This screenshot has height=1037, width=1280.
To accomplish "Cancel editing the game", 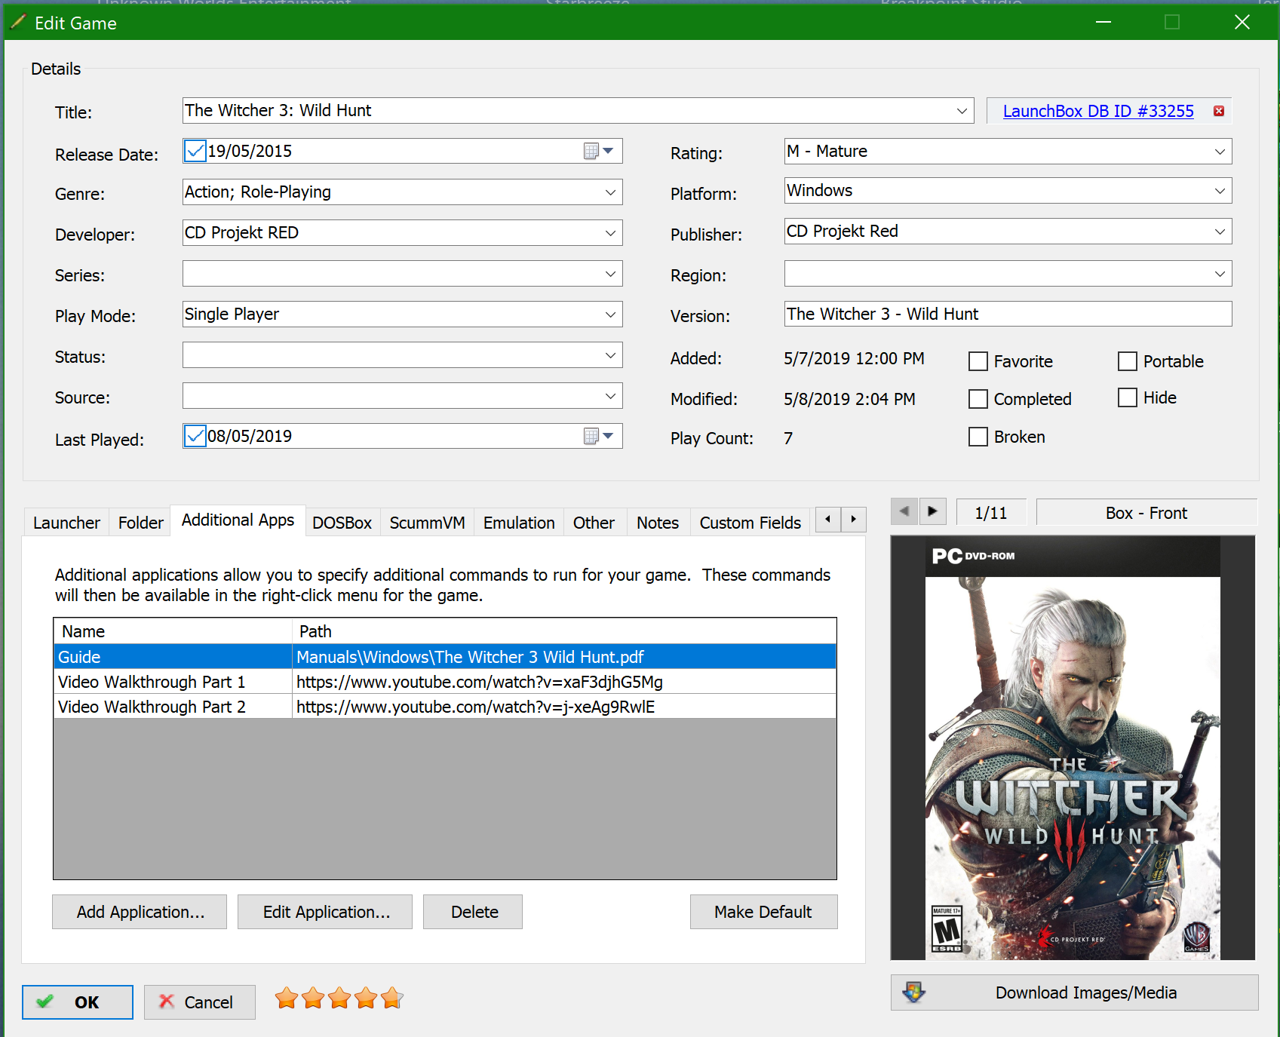I will coord(200,1002).
